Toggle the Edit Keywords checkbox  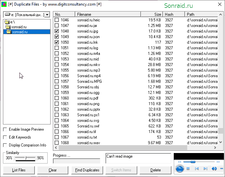[x=5, y=137]
